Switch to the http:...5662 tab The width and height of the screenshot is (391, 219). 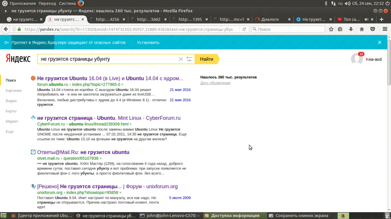point(149,19)
